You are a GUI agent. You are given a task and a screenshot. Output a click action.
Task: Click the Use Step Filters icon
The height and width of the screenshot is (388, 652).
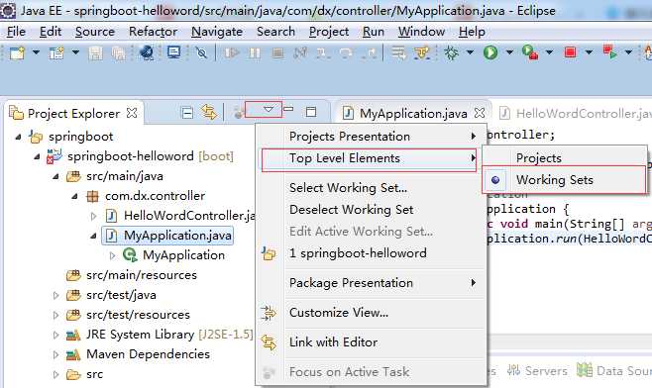pyautogui.click(x=422, y=52)
